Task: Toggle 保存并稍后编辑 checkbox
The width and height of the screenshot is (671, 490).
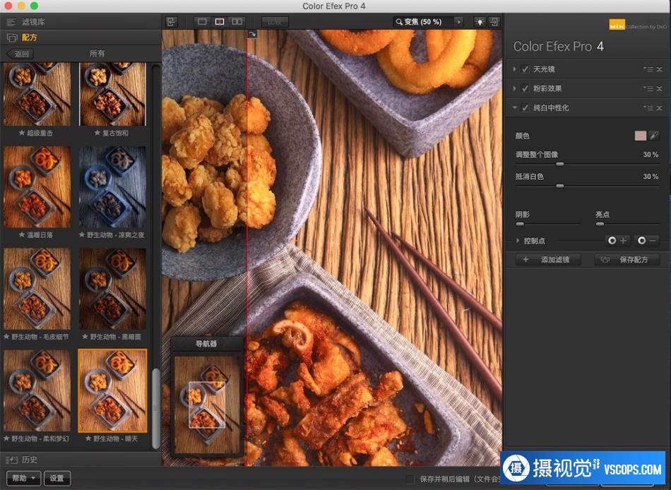Action: 410,479
